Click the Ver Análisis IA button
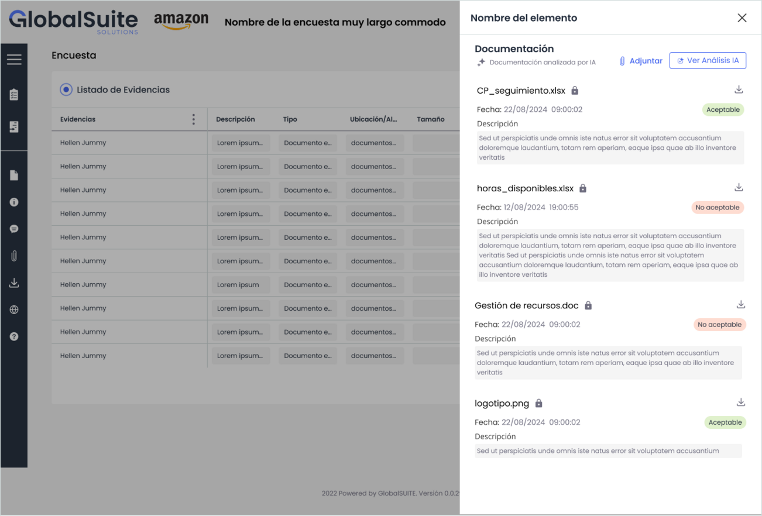 708,60
